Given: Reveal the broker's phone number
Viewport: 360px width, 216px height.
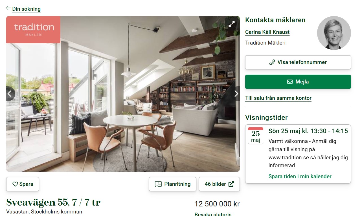Looking at the screenshot, I should tap(298, 62).
